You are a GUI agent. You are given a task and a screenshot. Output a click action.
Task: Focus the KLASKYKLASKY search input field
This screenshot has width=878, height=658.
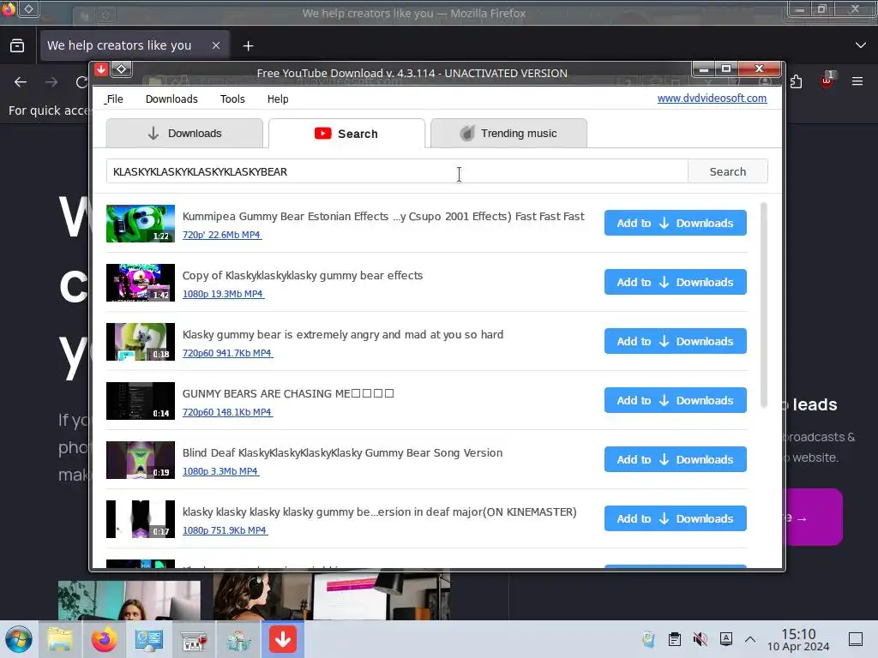click(397, 171)
